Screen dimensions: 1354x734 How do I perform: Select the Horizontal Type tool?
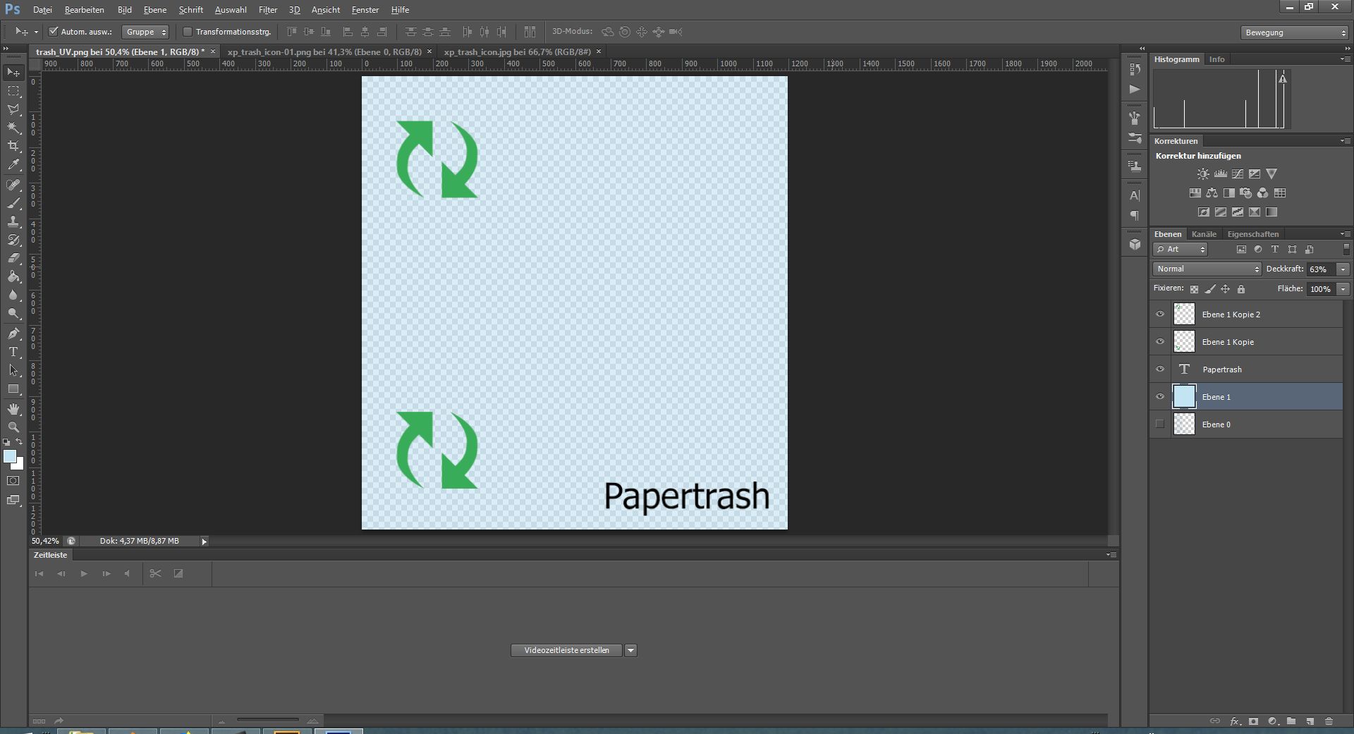point(13,352)
